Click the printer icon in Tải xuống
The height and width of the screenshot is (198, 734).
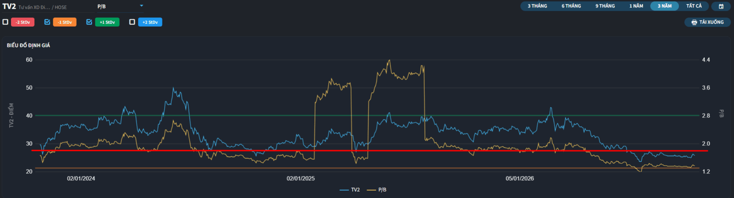[694, 22]
